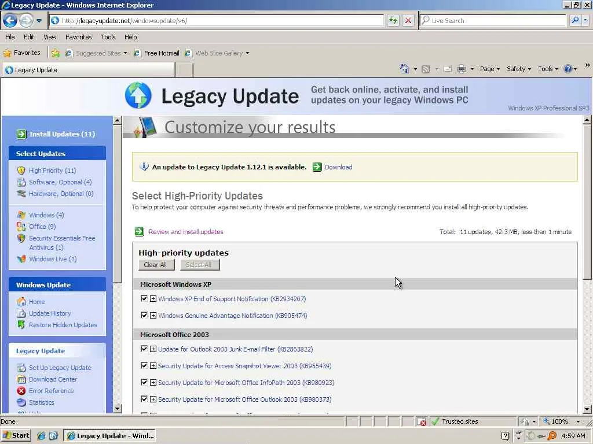
Task: Click the browser Back arrow button
Action: pos(10,20)
